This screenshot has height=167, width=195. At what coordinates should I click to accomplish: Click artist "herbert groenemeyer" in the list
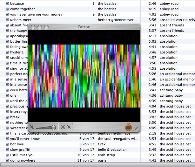pyautogui.click(x=116, y=20)
